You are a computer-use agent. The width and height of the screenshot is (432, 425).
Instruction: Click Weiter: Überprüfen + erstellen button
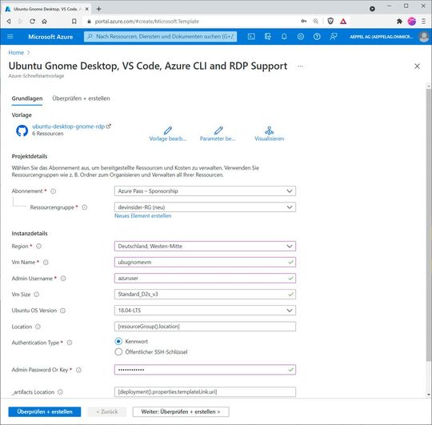181,411
